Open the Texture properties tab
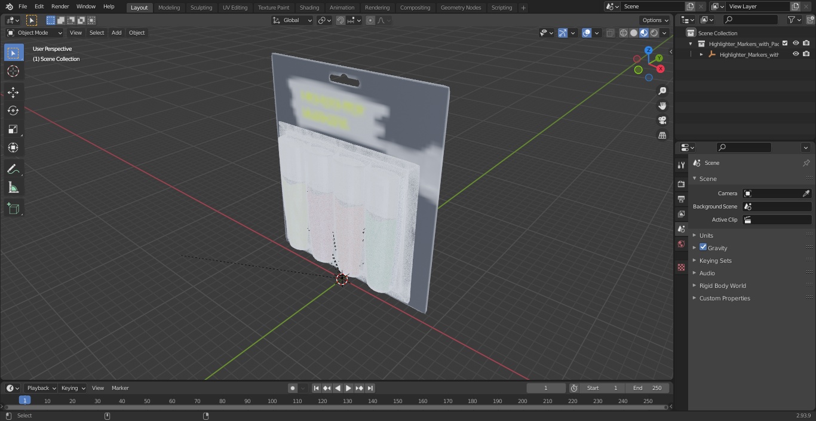This screenshot has width=816, height=421. pos(681,267)
